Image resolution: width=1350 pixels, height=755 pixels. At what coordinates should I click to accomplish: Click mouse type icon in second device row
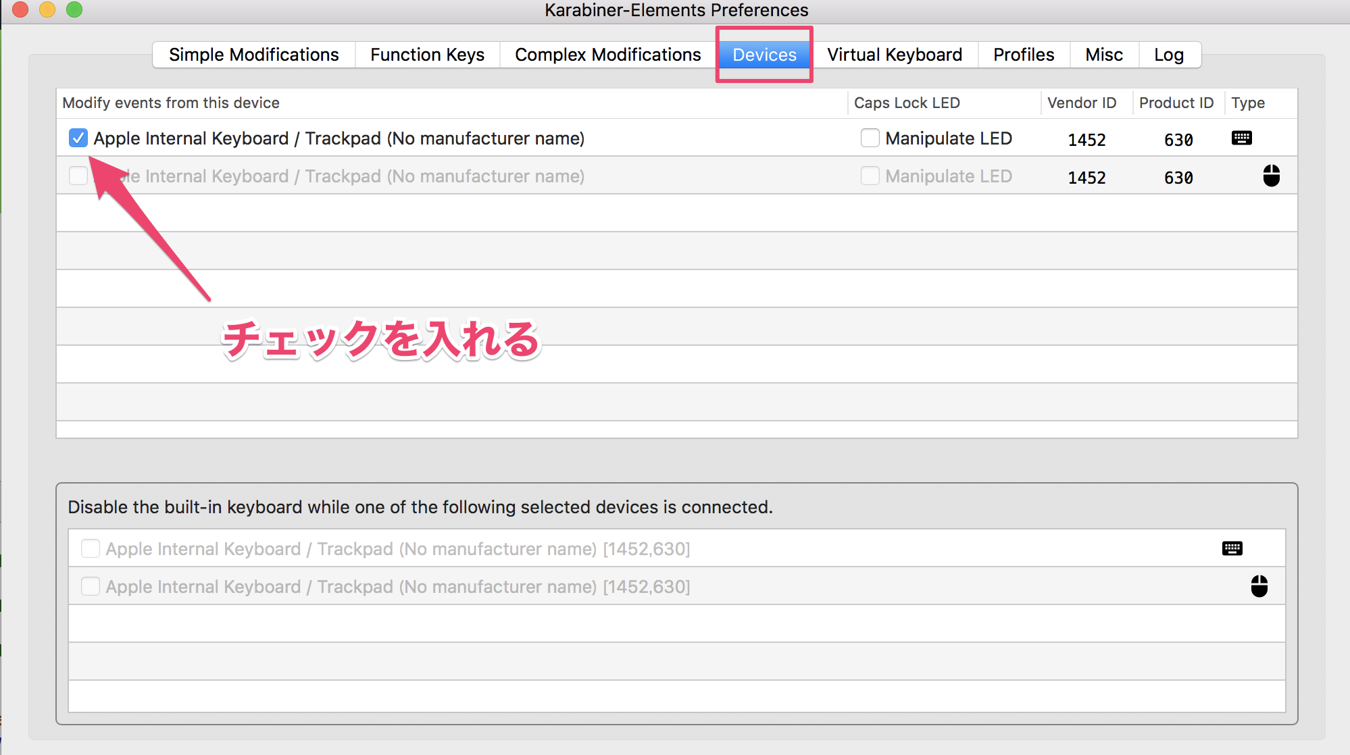(x=1271, y=176)
